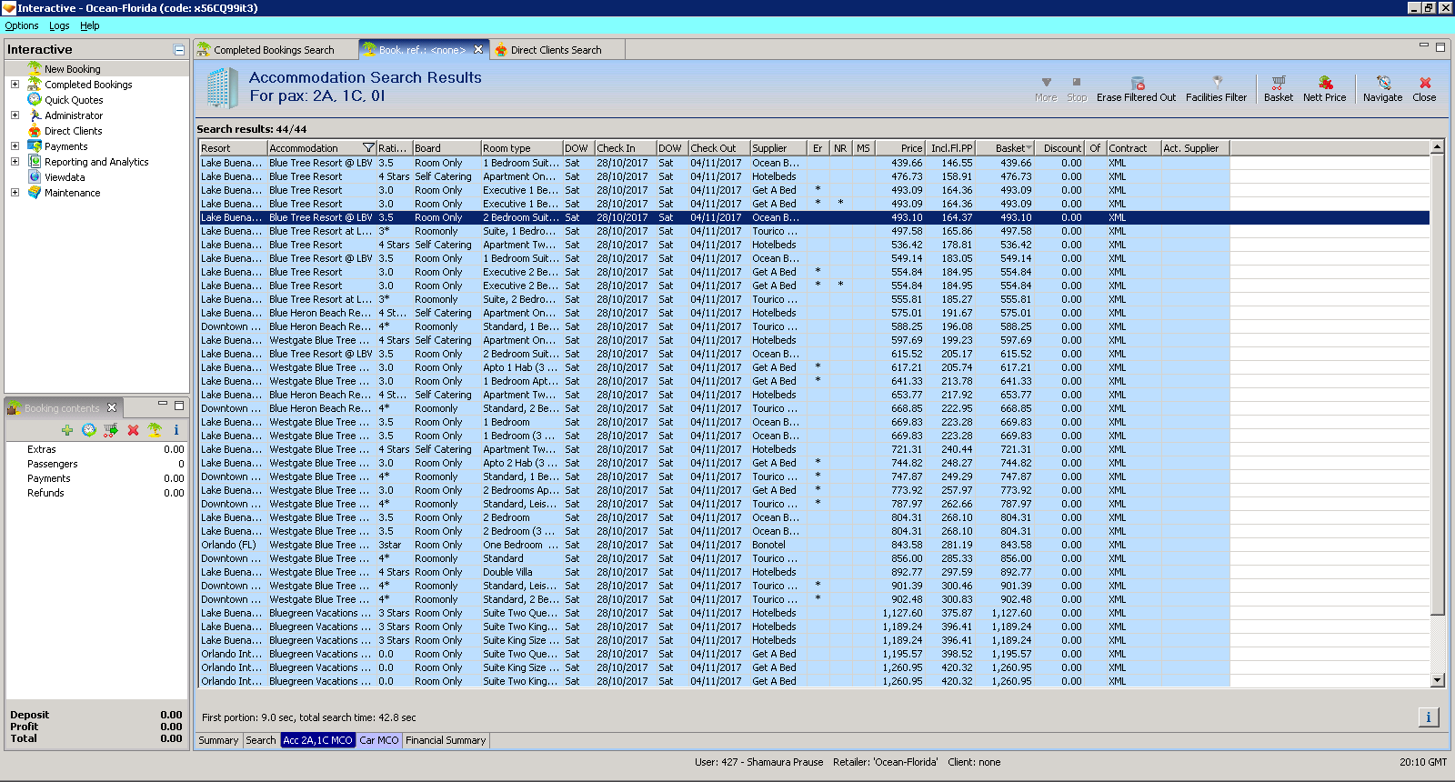The height and width of the screenshot is (782, 1455).
Task: Click the Check In column header
Action: click(626, 148)
